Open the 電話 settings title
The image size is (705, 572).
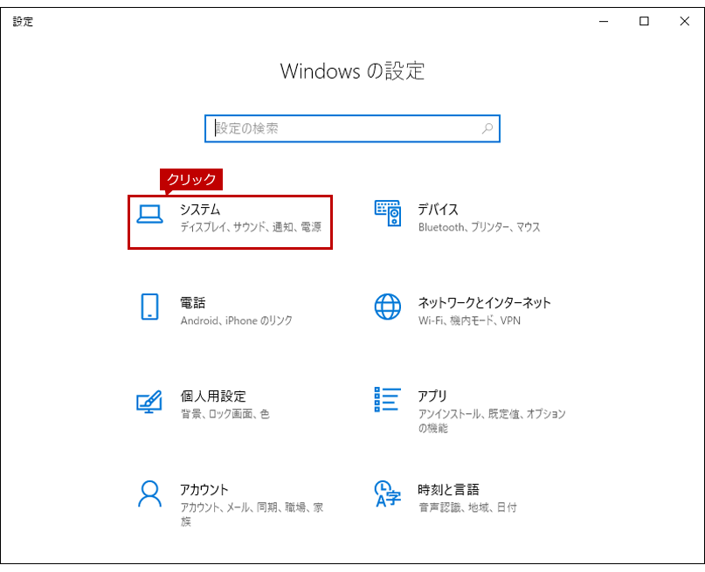(x=193, y=303)
